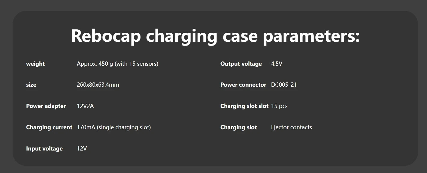Click the "DC005-21" connector value
427x173 pixels.
click(284, 85)
